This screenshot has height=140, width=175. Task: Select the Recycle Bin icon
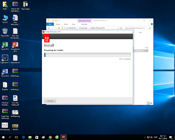5,33
